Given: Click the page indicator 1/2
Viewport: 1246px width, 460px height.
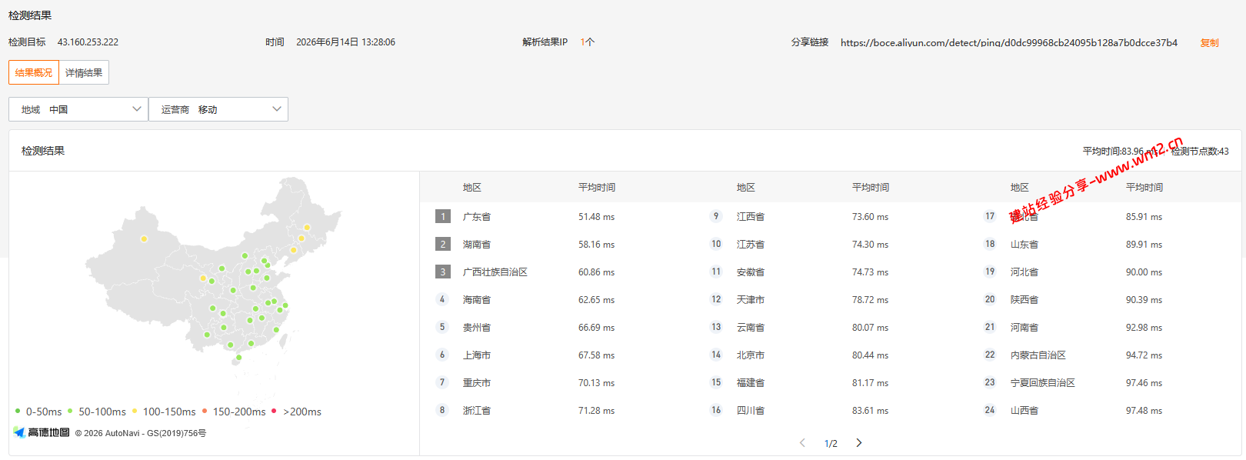Looking at the screenshot, I should coord(831,443).
